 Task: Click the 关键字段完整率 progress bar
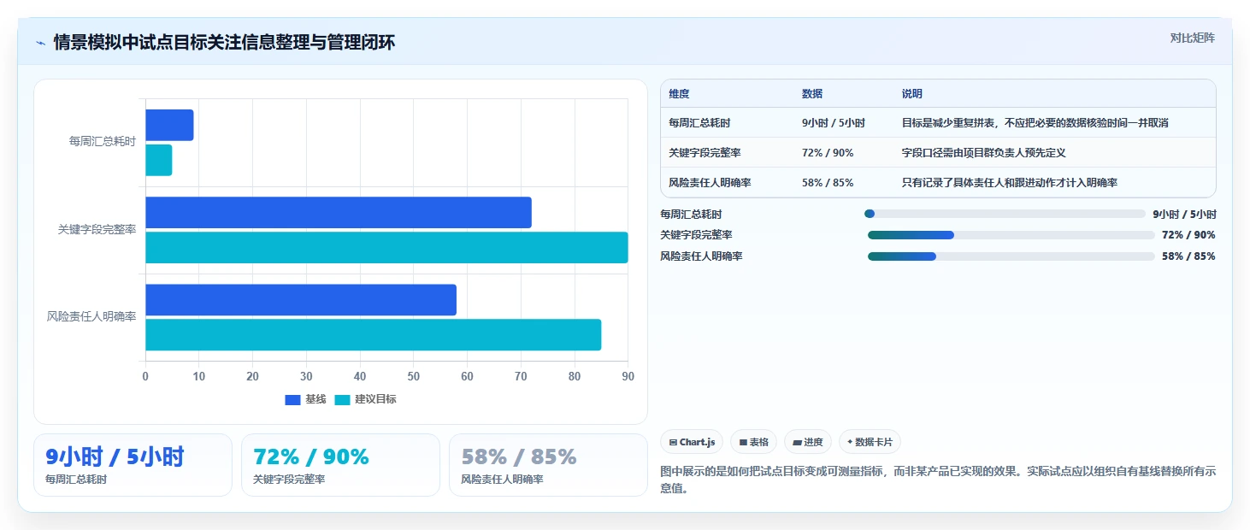[1011, 235]
